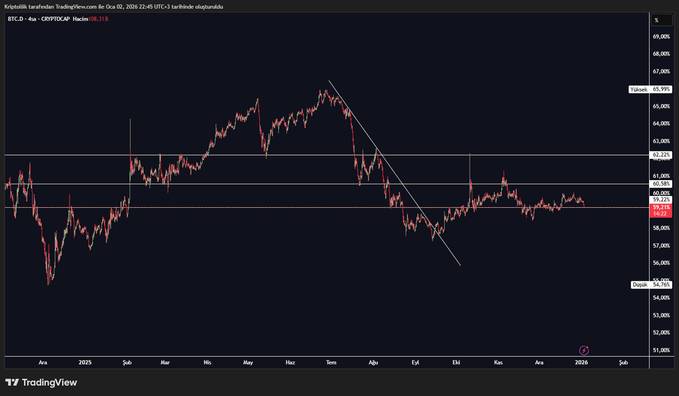Click the Şub date label after 2025
Viewport: 679px width, 396px height.
pyautogui.click(x=127, y=362)
